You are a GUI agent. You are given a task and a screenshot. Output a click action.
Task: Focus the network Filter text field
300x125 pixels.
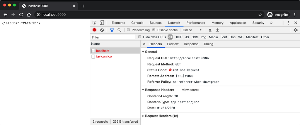[x=113, y=37]
